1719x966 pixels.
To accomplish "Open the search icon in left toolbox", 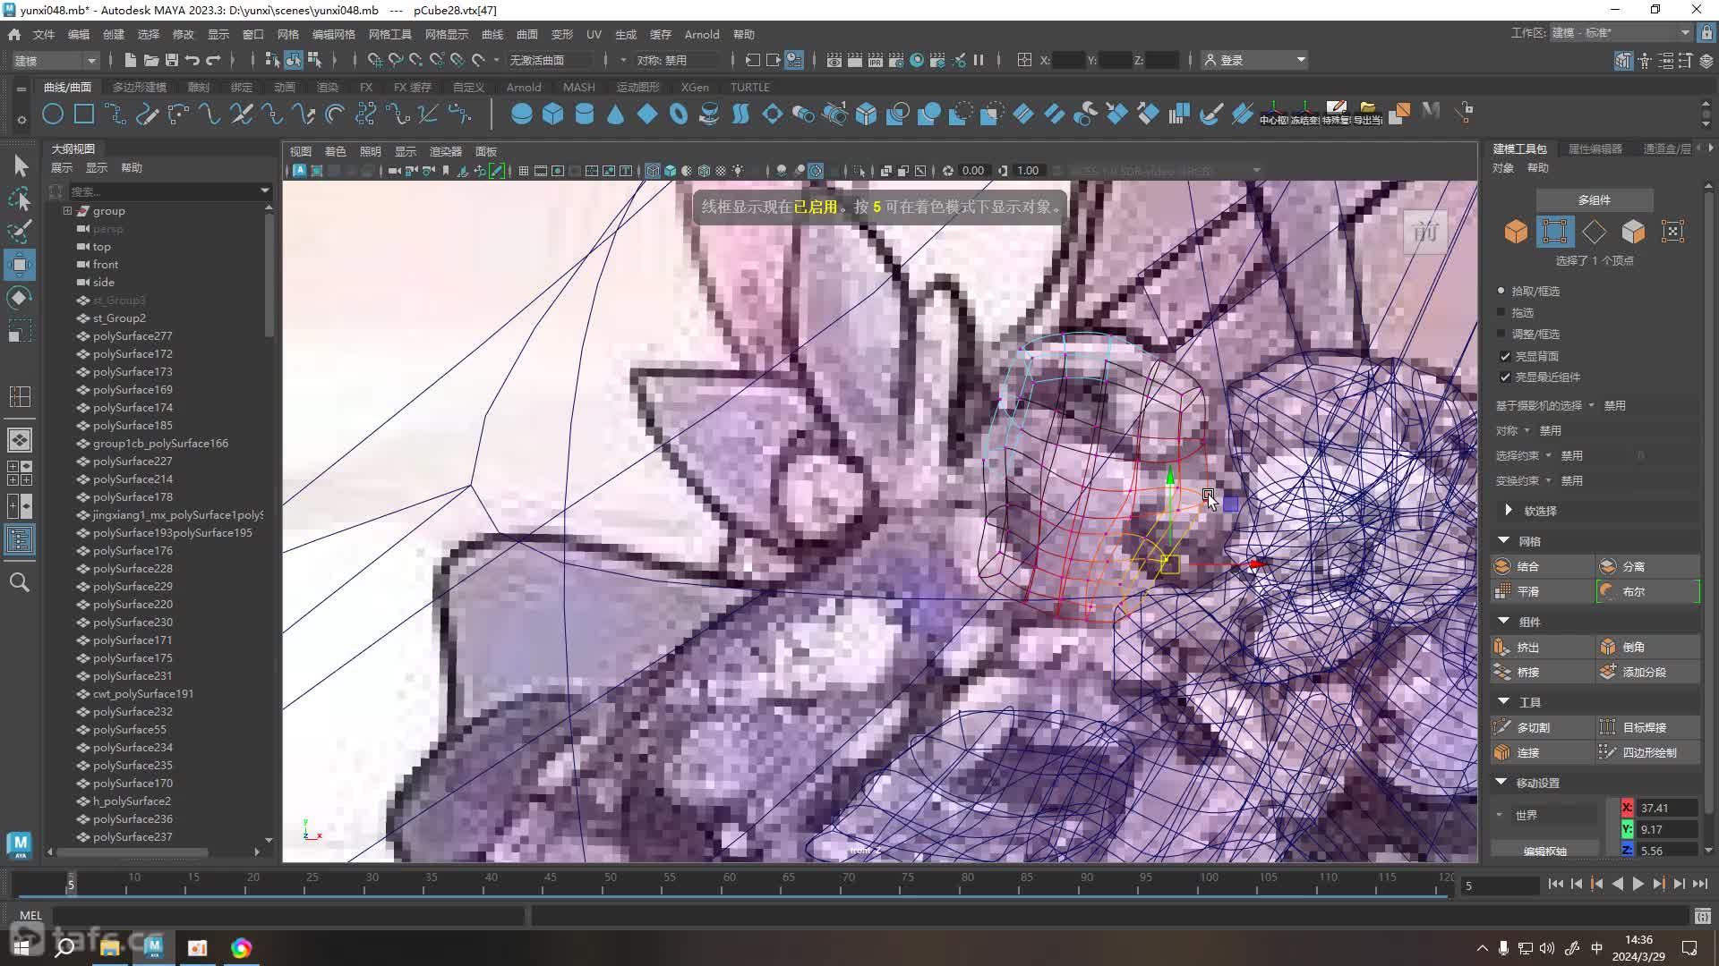I will (x=20, y=582).
